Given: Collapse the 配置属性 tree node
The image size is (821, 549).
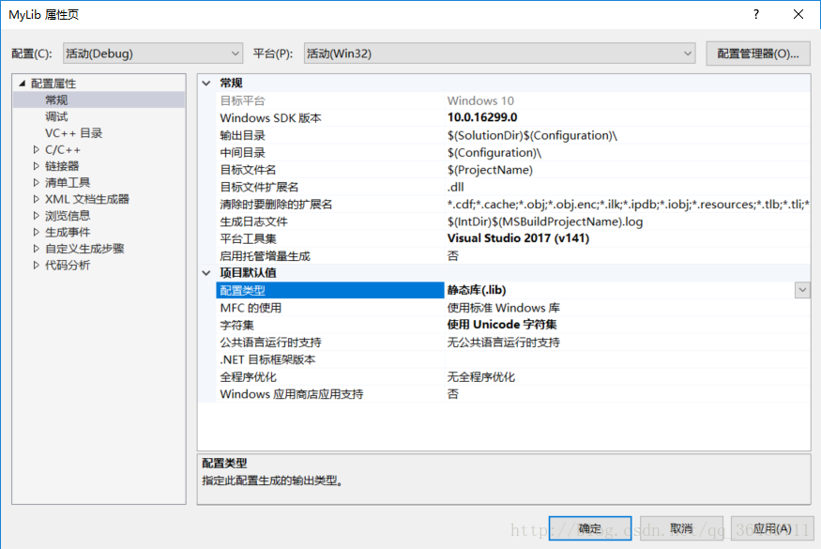Looking at the screenshot, I should tap(22, 84).
